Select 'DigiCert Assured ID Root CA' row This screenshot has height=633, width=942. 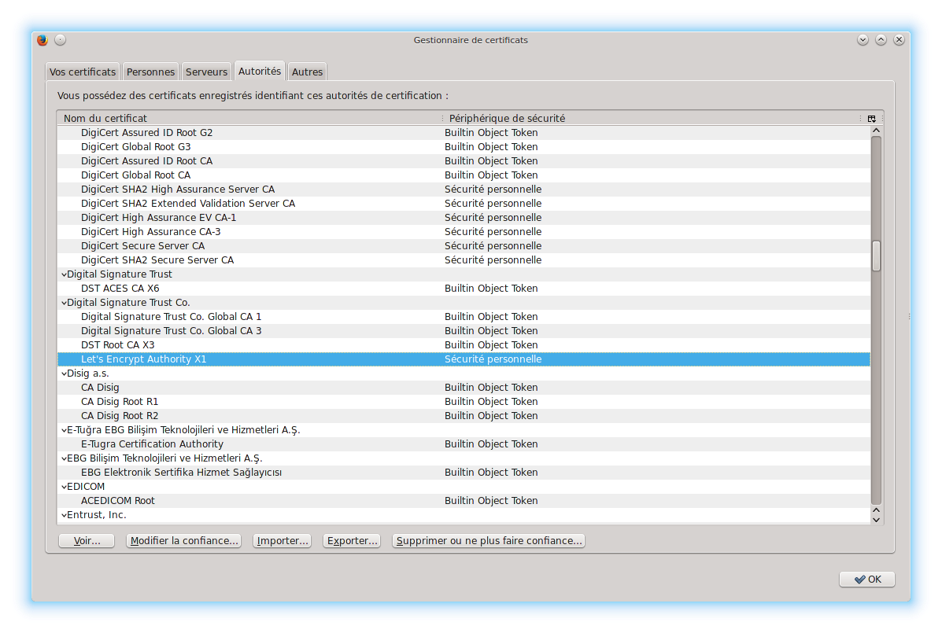coord(464,160)
